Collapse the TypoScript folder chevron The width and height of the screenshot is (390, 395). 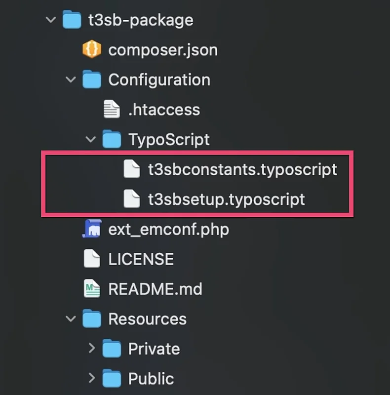91,139
